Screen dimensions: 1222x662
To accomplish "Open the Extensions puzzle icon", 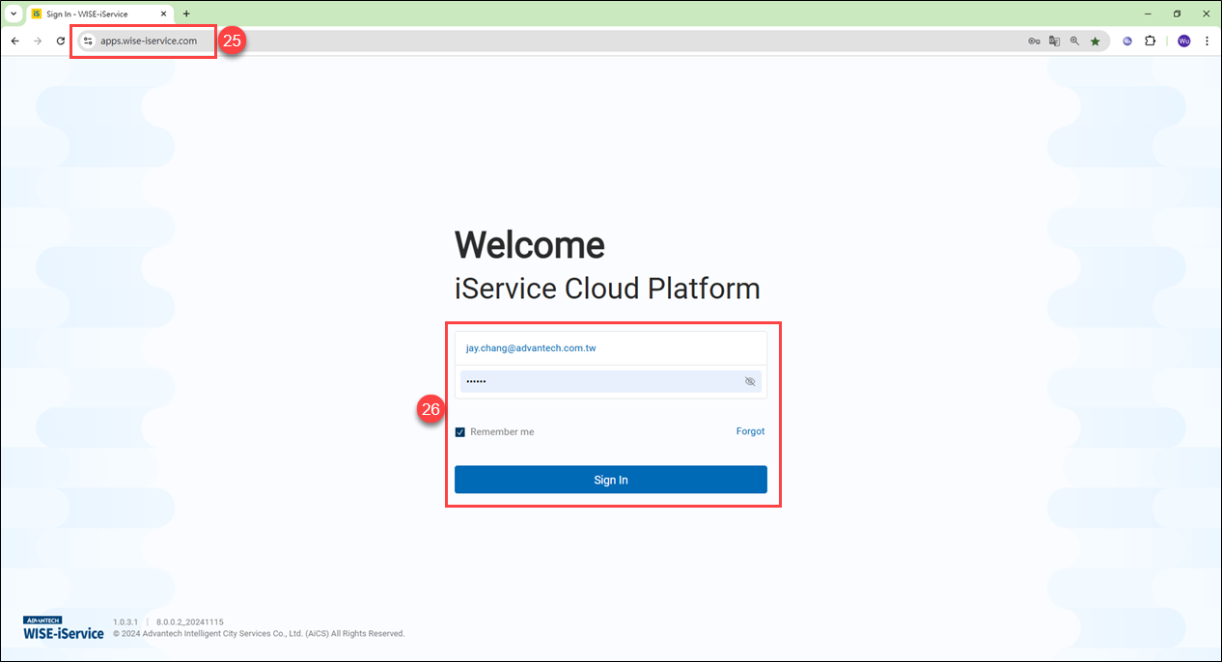I will click(x=1150, y=41).
